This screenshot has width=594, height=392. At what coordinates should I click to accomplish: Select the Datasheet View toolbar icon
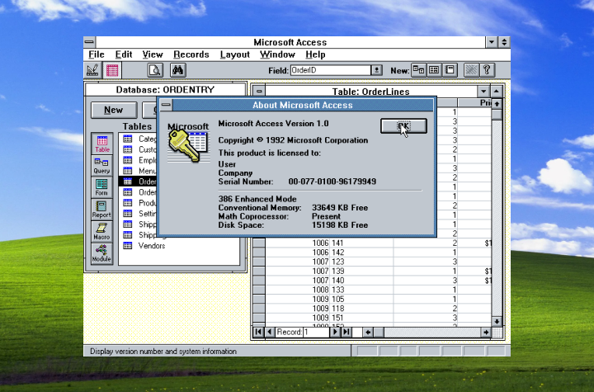click(112, 70)
